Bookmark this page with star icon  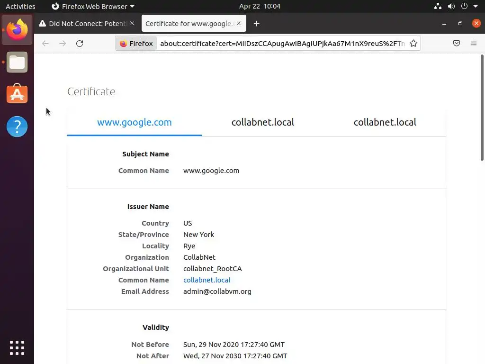click(x=413, y=43)
